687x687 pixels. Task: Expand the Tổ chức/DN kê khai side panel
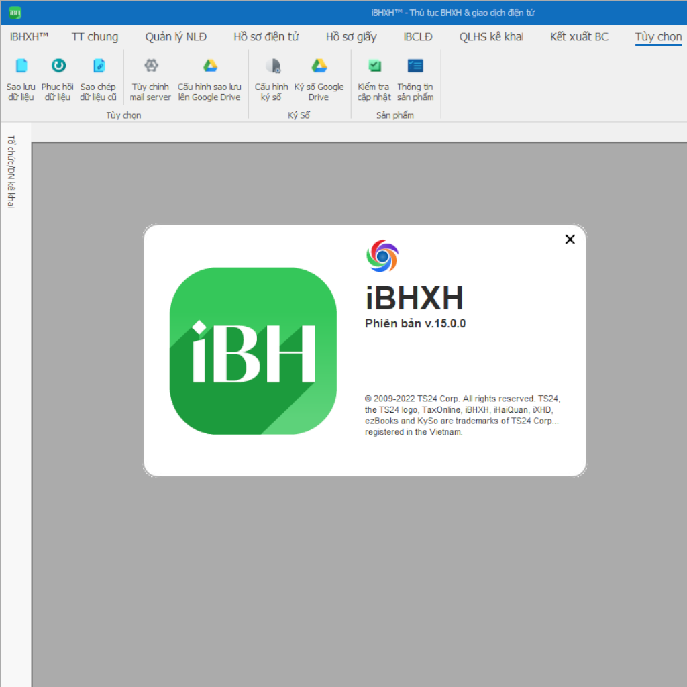tap(11, 172)
